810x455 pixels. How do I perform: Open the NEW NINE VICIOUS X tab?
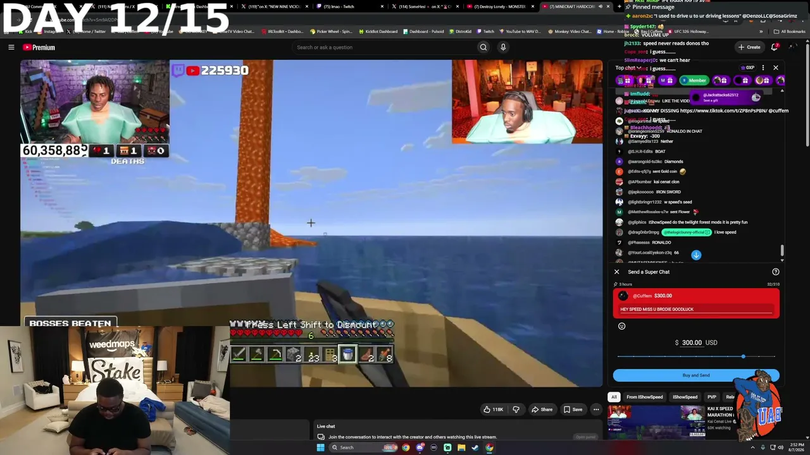(274, 6)
